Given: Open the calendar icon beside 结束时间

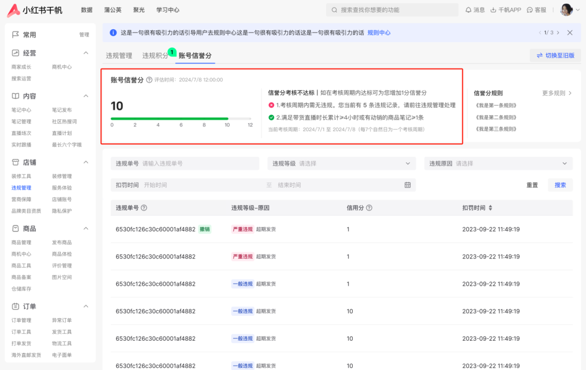Looking at the screenshot, I should (x=409, y=184).
